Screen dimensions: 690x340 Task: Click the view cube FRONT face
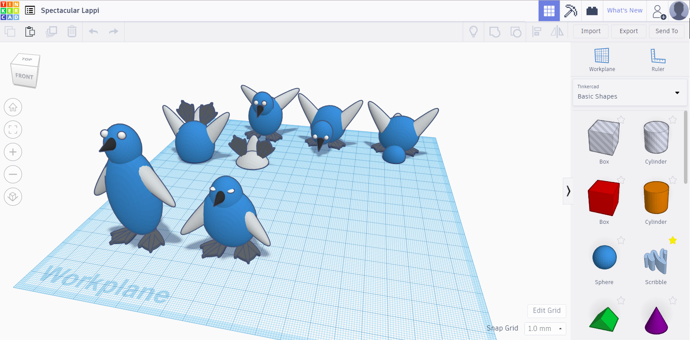pyautogui.click(x=24, y=76)
